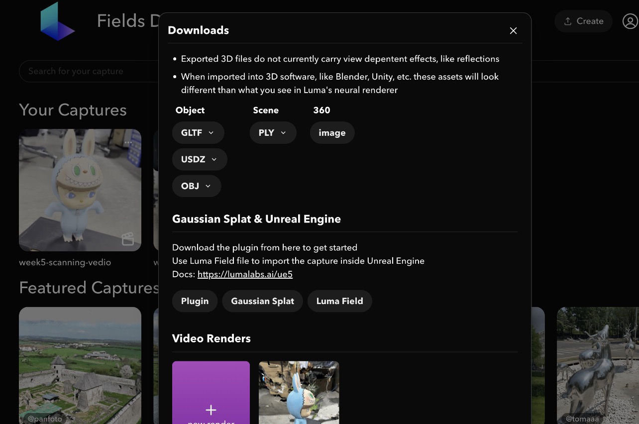639x424 pixels.
Task: Open the week5-scanning-vedio capture thumbnail
Action: [80, 190]
